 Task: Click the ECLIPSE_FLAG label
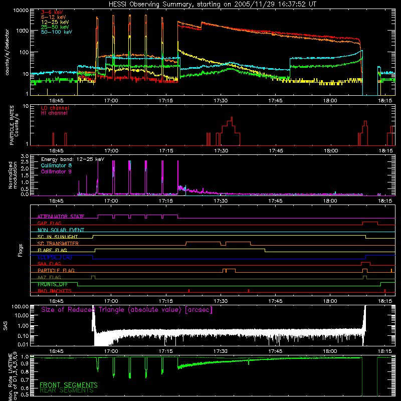(55, 257)
